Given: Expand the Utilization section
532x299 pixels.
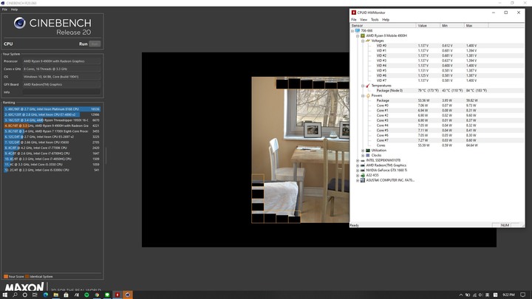Looking at the screenshot, I should click(x=363, y=151).
